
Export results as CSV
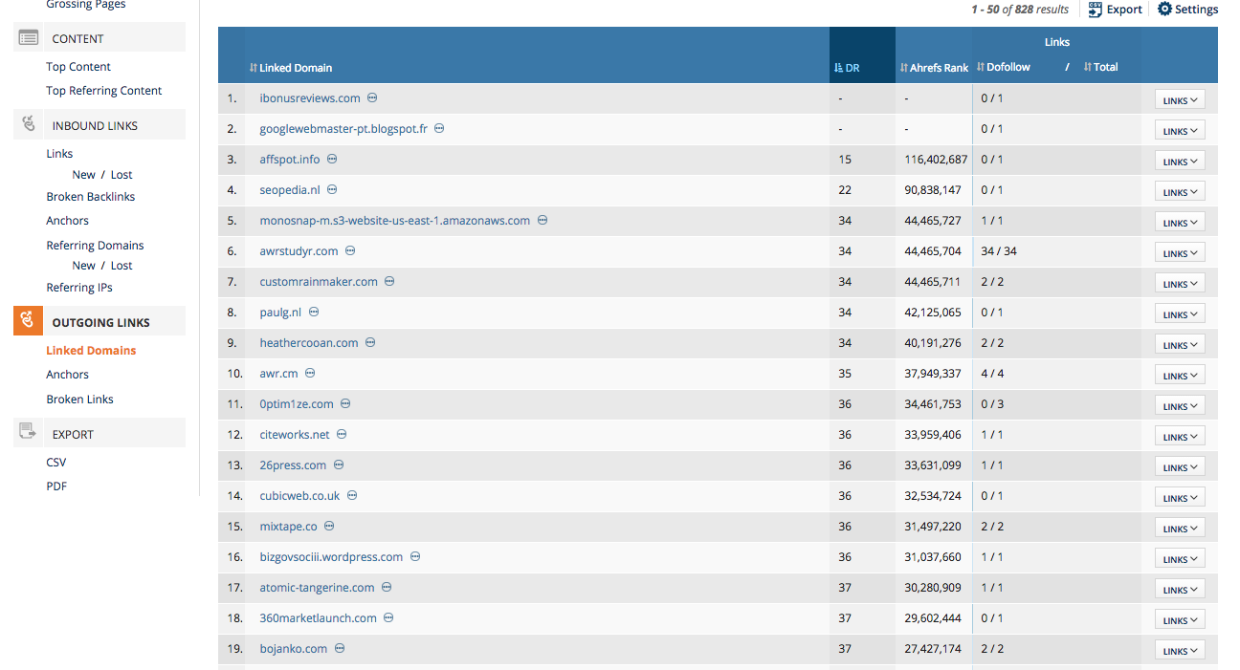(55, 461)
